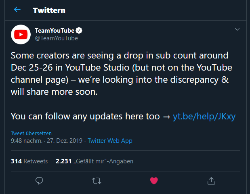The height and width of the screenshot is (194, 250).
Task: Click Tweet übersetzen to translate
Action: tap(31, 134)
